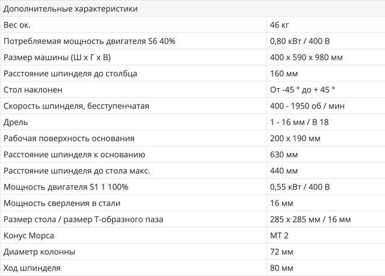Select the 'Ход шпинделя' row label
This screenshot has height=276, width=385.
pyautogui.click(x=32, y=268)
